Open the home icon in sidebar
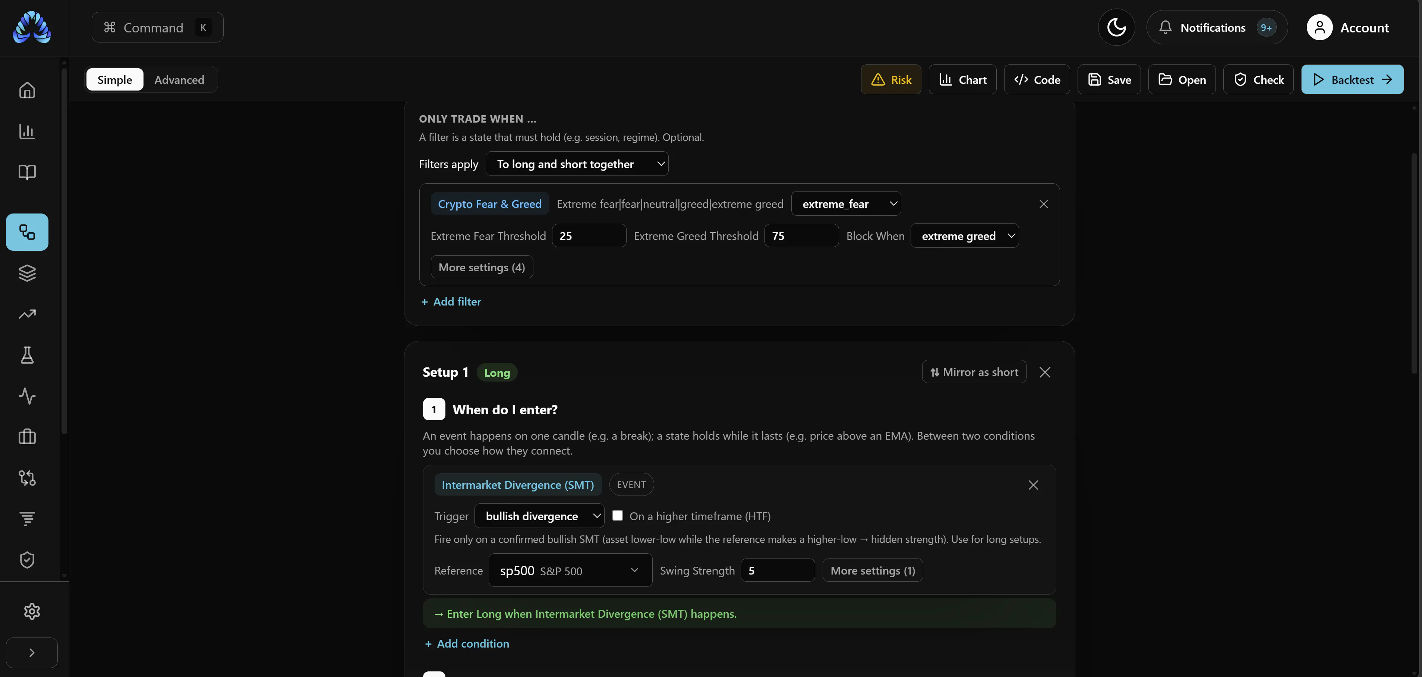This screenshot has height=677, width=1422. point(27,90)
